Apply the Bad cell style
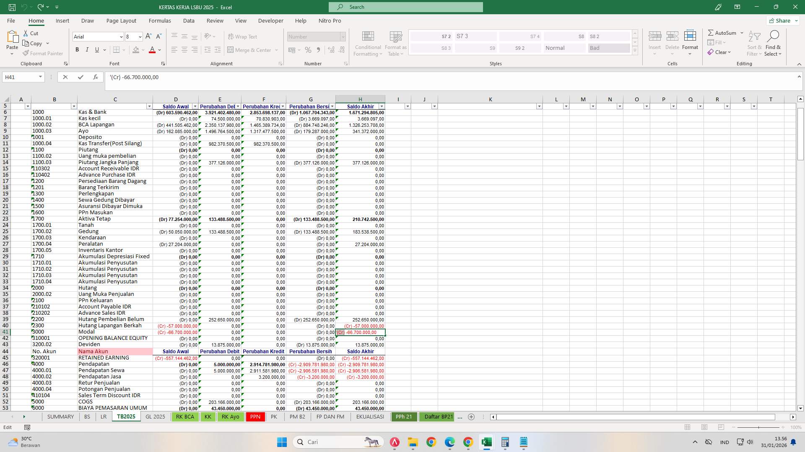 tap(608, 48)
